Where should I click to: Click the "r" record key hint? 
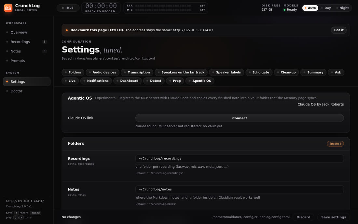pyautogui.click(x=17, y=213)
